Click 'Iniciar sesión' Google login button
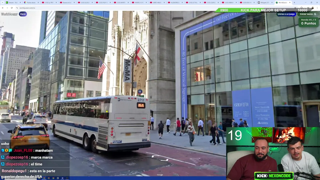The height and width of the screenshot is (180, 320). pyautogui.click(x=308, y=14)
